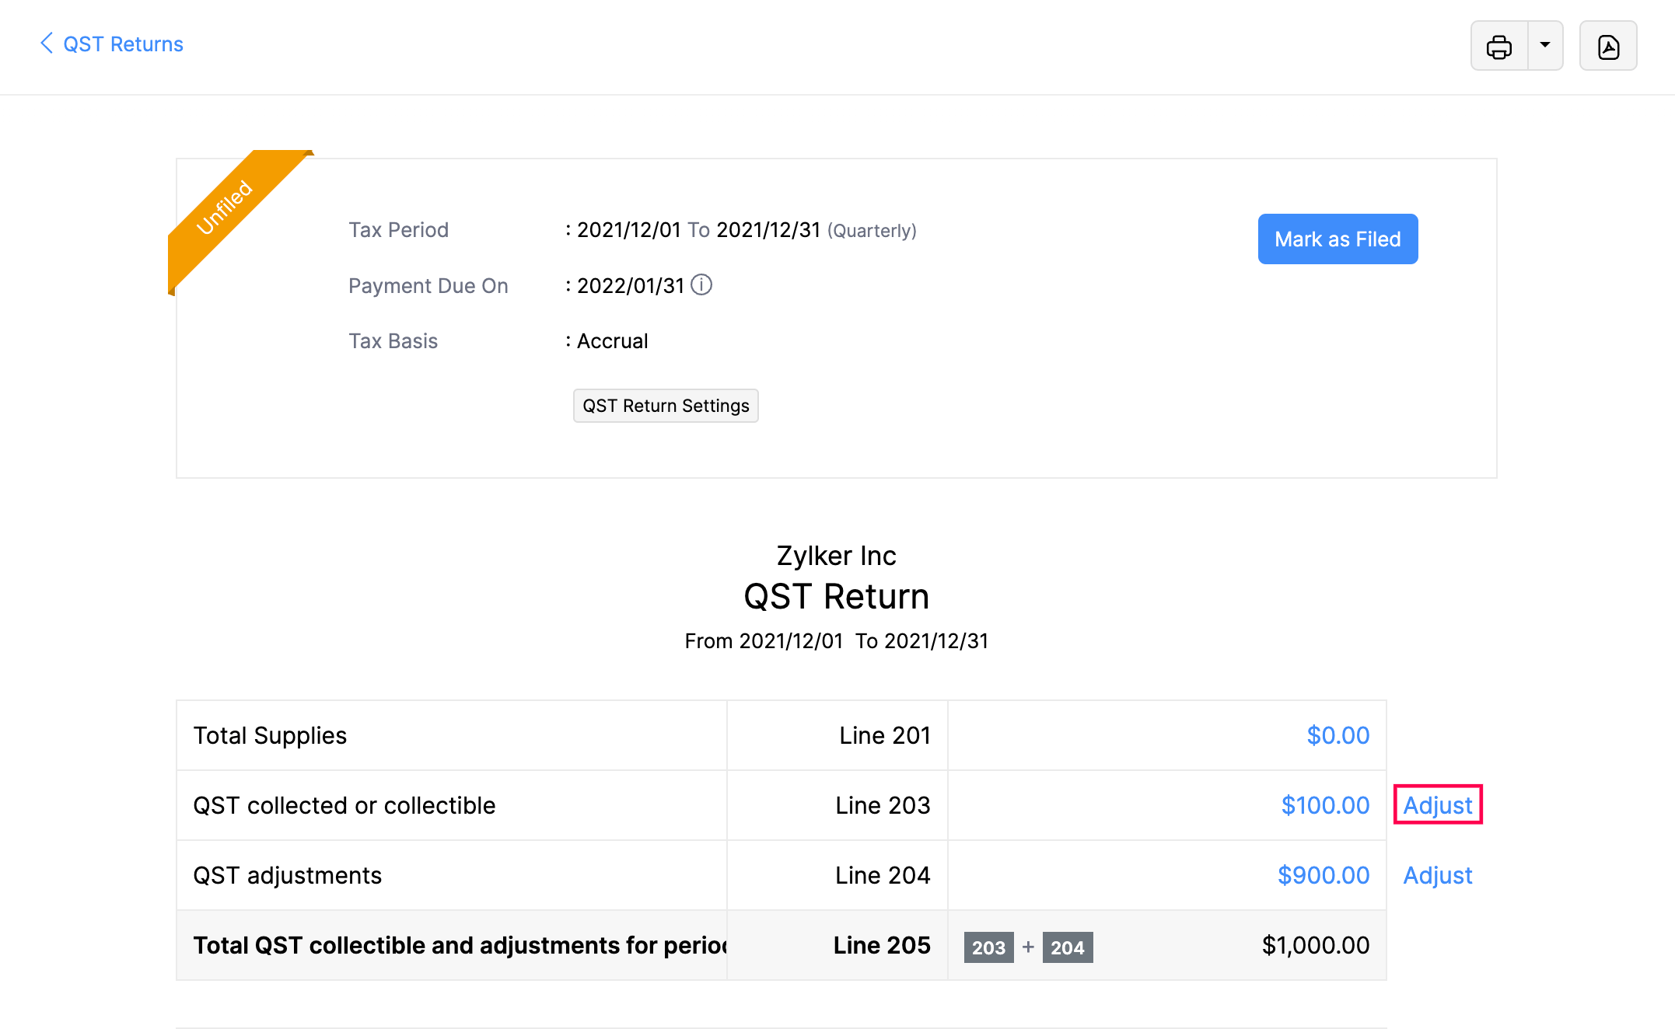This screenshot has width=1675, height=1029.
Task: Click the $1,000.00 Line 205 total
Action: pyautogui.click(x=1315, y=945)
